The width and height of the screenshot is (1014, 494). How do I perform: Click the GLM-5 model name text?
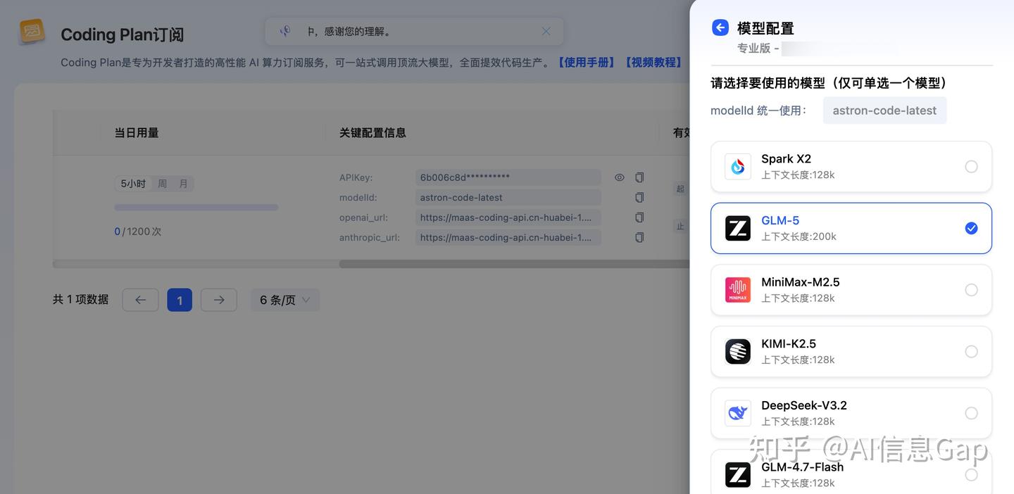click(780, 220)
